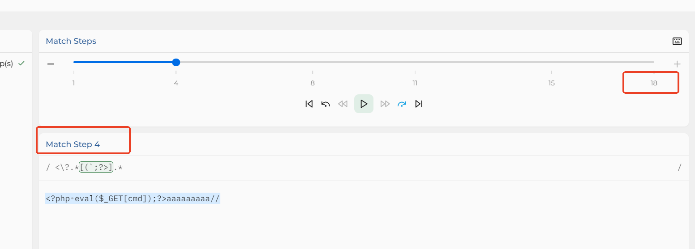The image size is (695, 249).
Task: Click the rewind double-arrow button
Action: click(343, 104)
